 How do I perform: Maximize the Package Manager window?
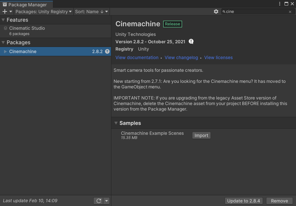(286, 4)
